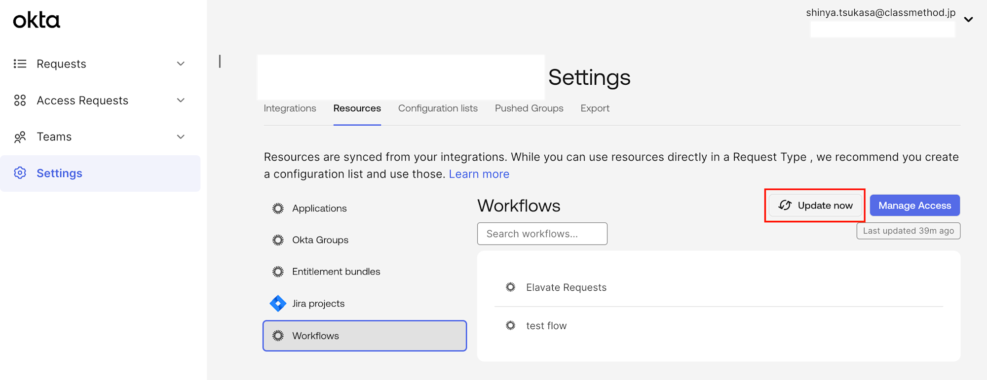Screen dimensions: 987x380
Task: Click the Access Requests grid icon
Action: (20, 100)
